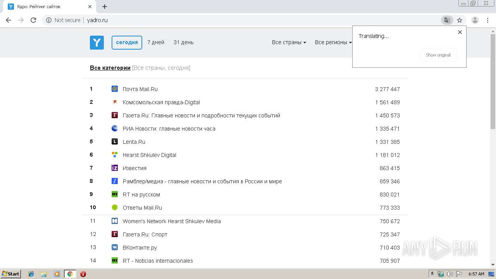
Task: View site information for Not secure
Action: pyautogui.click(x=63, y=20)
